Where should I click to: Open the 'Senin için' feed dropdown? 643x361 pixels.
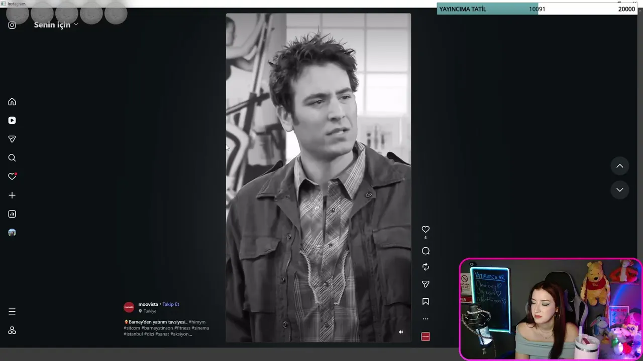coord(56,25)
